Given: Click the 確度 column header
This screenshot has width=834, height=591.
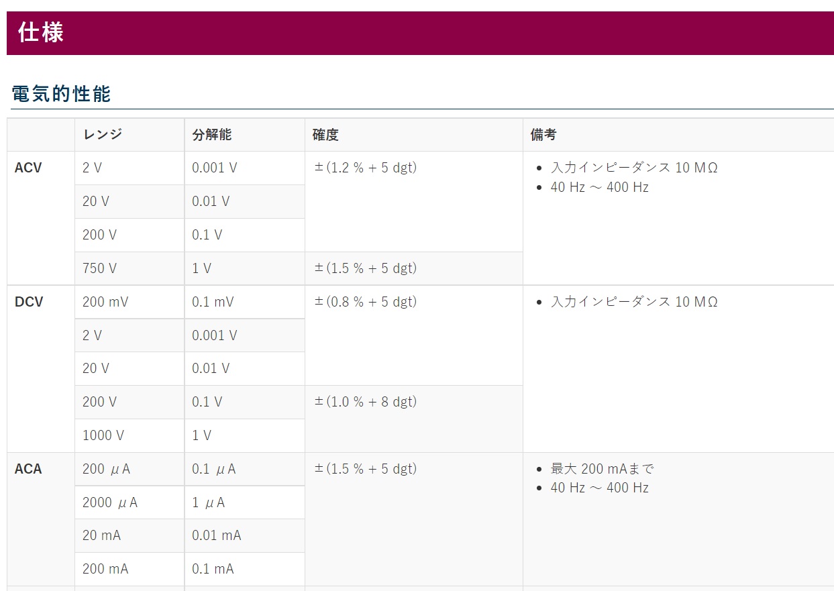Looking at the screenshot, I should point(325,135).
